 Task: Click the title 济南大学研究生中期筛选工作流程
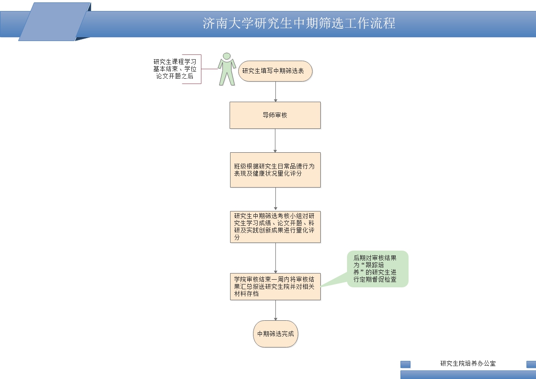click(x=299, y=23)
